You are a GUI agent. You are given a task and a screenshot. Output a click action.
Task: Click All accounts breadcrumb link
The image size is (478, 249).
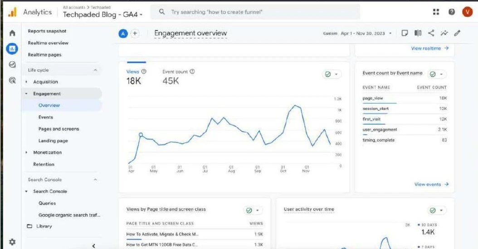[x=74, y=7]
